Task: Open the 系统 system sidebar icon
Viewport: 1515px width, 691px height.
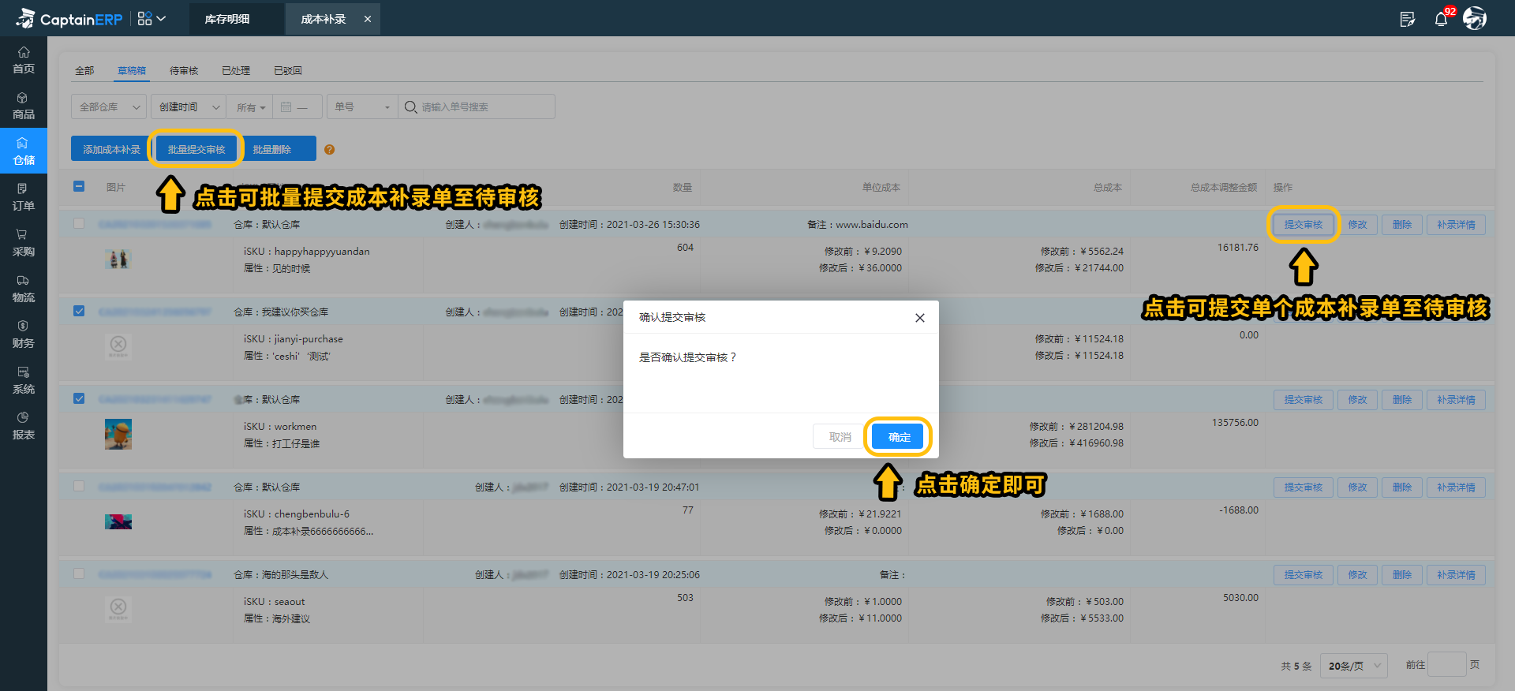Action: click(x=24, y=380)
